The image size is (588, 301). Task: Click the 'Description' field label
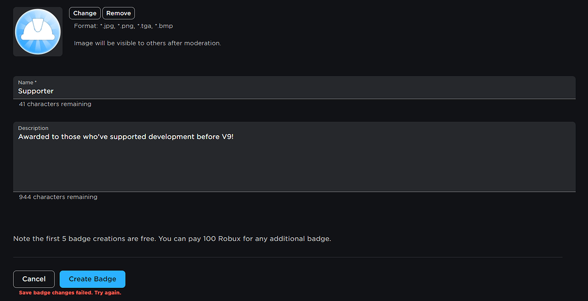(33, 128)
